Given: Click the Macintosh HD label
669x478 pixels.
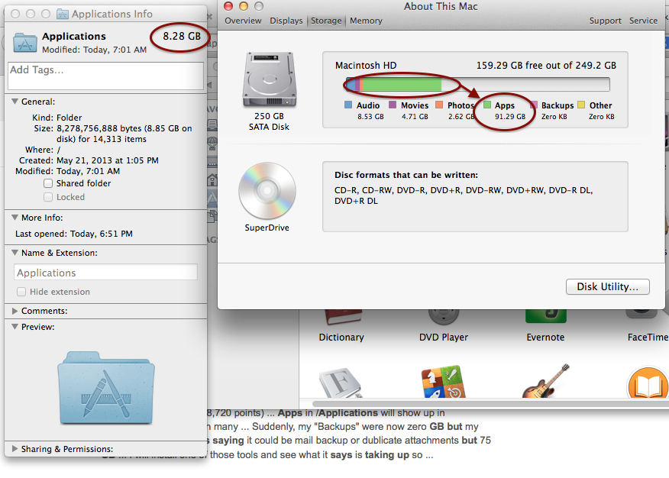Looking at the screenshot, I should coord(366,65).
